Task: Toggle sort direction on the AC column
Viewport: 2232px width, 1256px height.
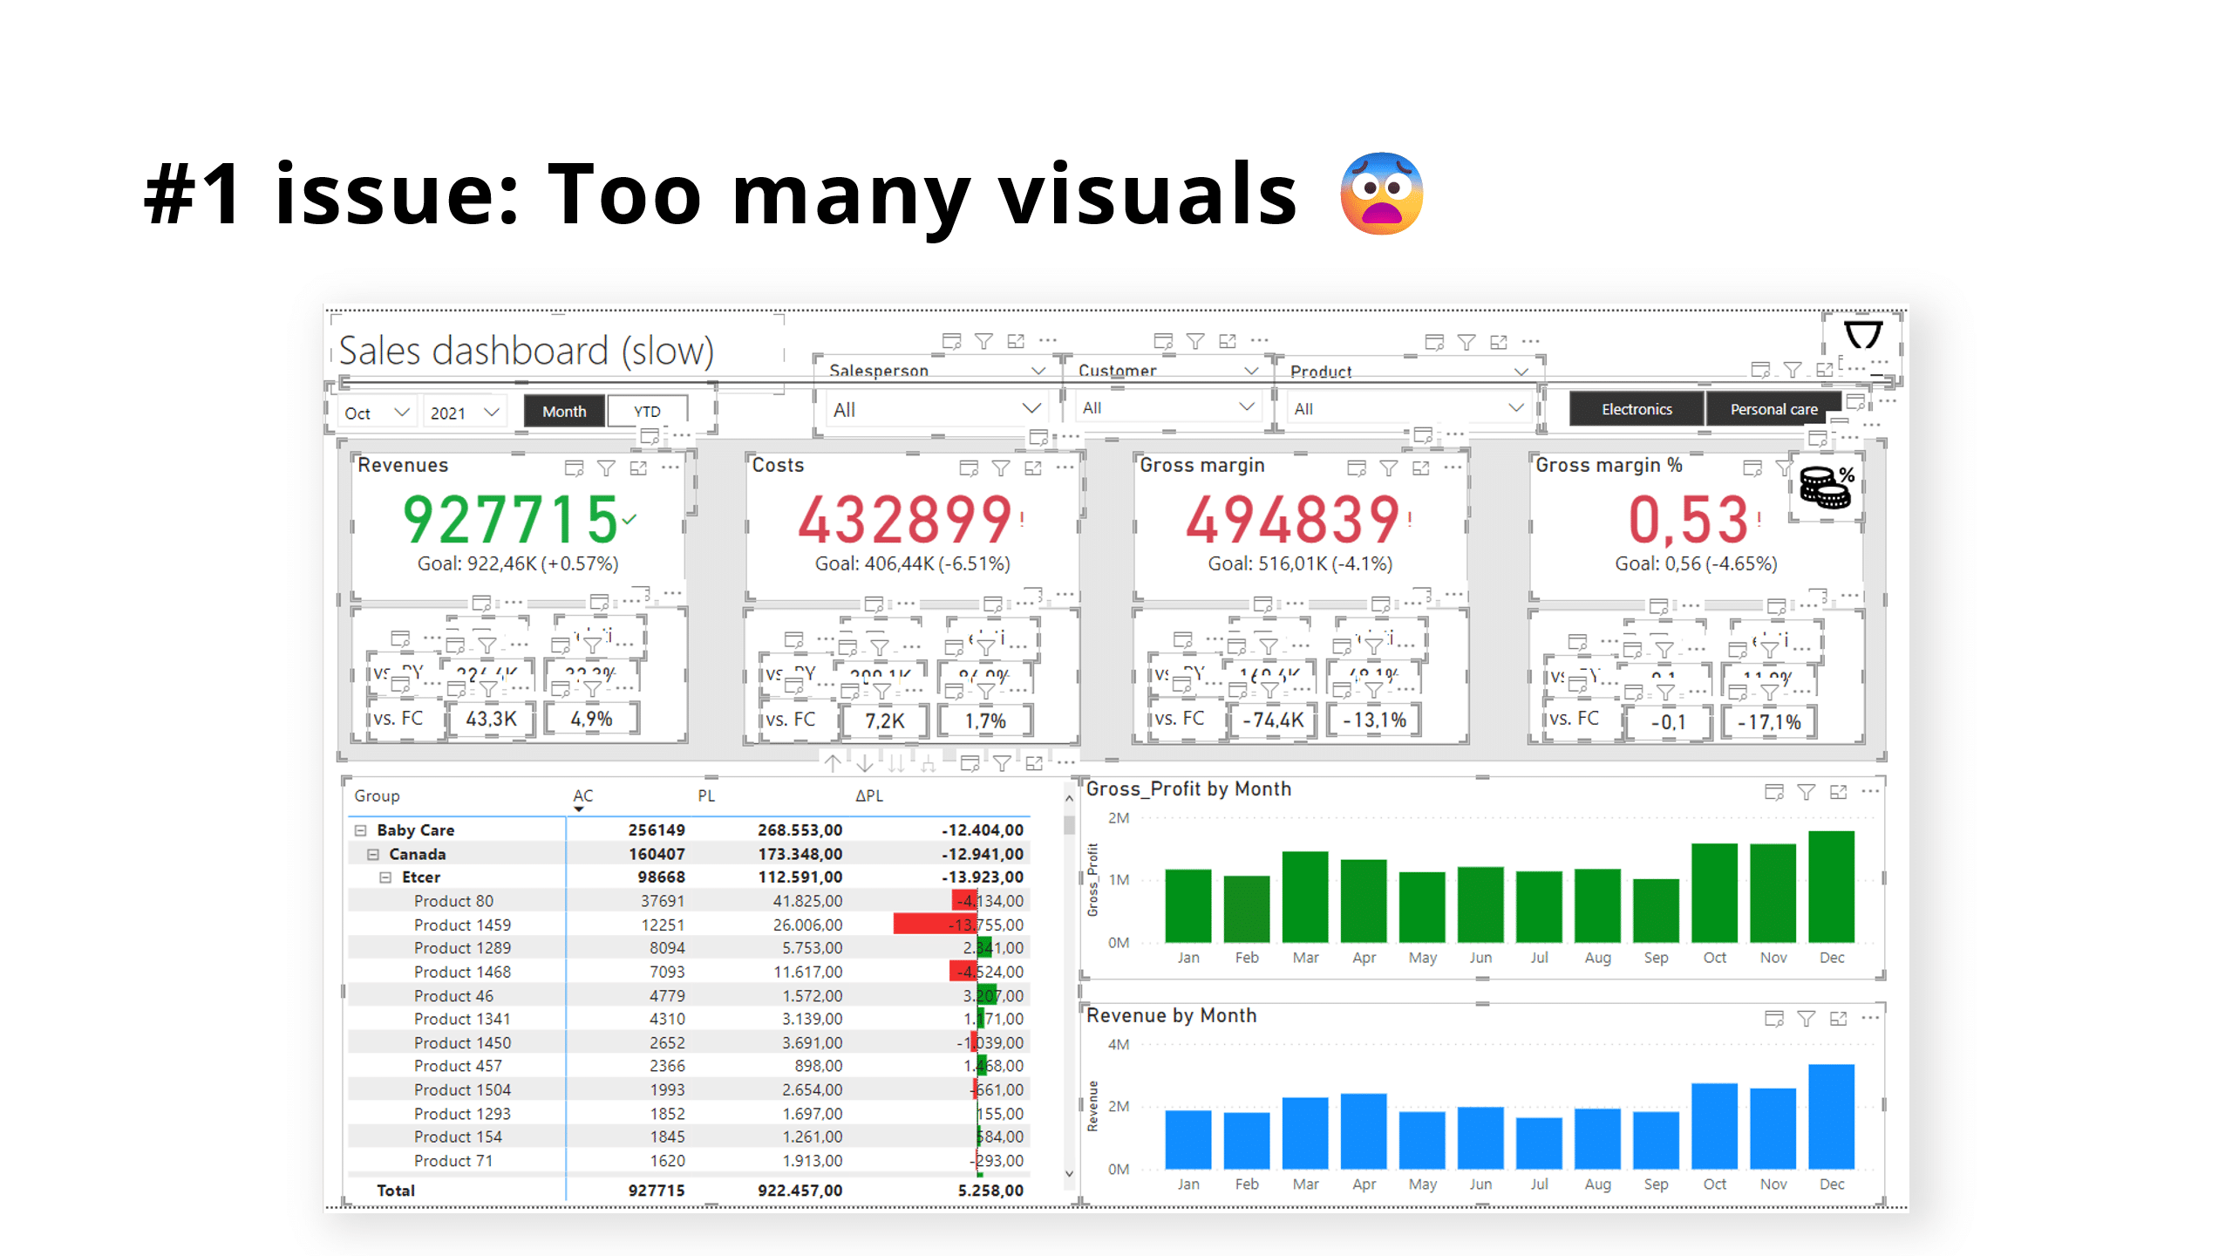Action: click(x=582, y=795)
